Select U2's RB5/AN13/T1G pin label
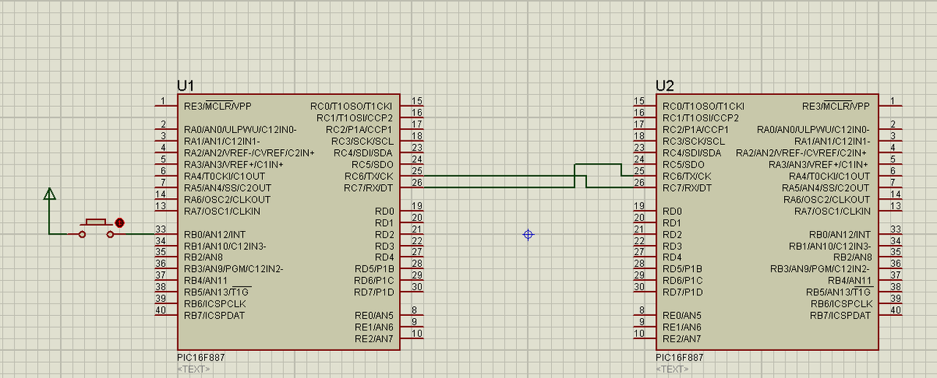 pos(839,292)
